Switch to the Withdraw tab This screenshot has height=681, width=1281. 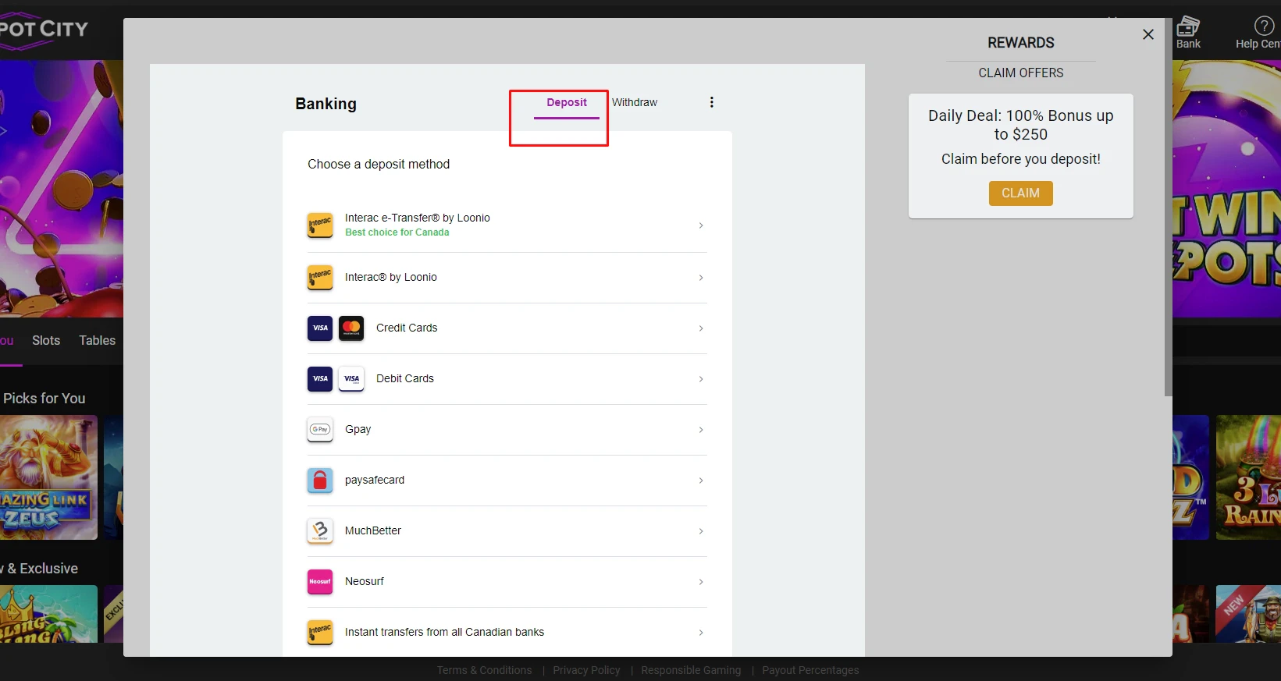click(x=635, y=103)
